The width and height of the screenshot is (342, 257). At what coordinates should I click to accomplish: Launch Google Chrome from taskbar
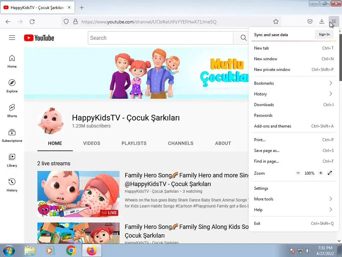click(71, 250)
